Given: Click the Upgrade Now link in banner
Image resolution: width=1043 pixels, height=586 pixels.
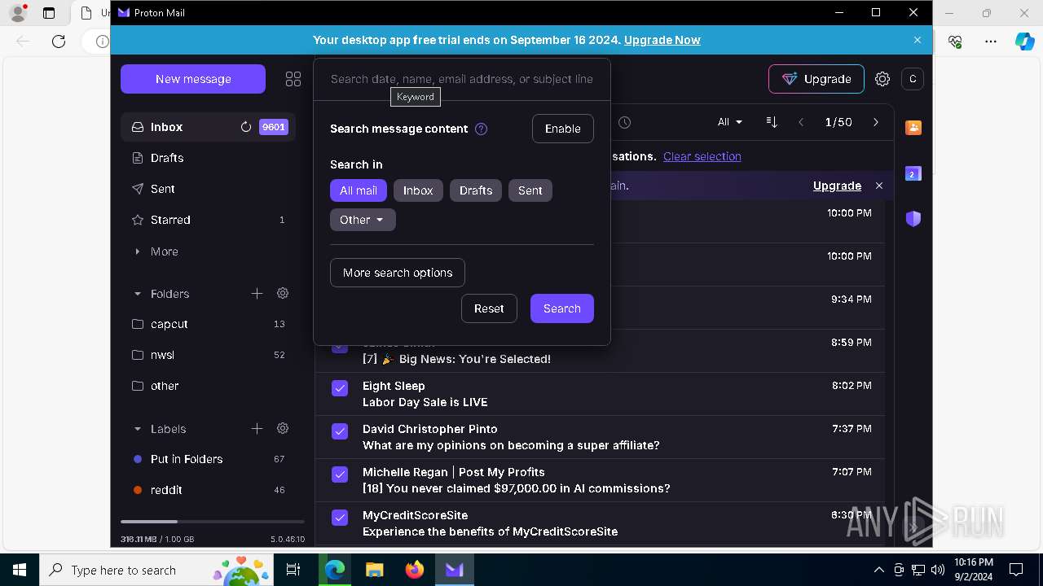Looking at the screenshot, I should pyautogui.click(x=662, y=40).
